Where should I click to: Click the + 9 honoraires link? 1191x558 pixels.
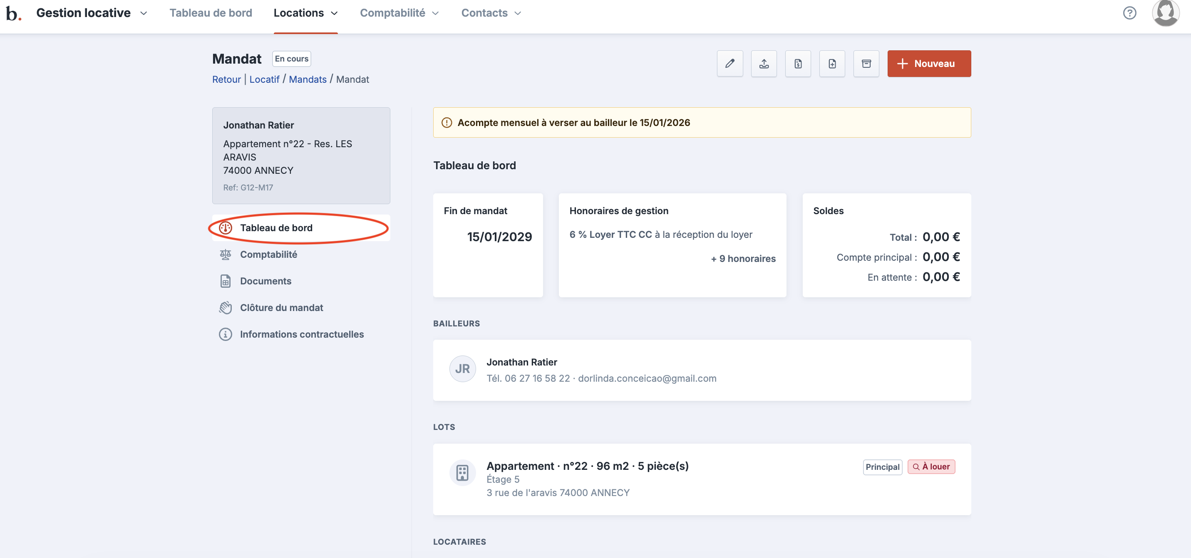743,259
